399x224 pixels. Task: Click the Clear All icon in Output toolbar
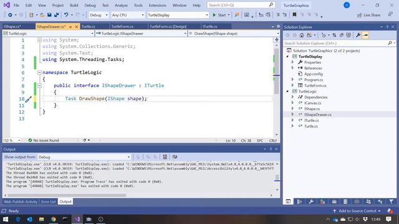coord(165,157)
